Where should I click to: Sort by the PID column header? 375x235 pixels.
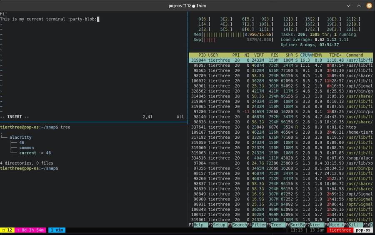(x=202, y=55)
